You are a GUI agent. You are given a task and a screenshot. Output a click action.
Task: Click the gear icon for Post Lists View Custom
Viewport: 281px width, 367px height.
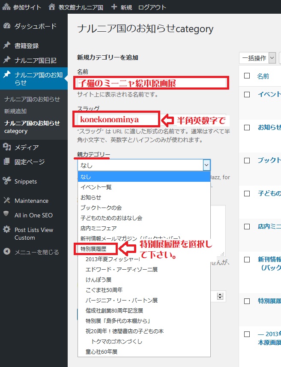point(6,230)
